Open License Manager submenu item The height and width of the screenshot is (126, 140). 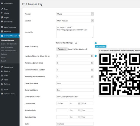click(x=7, y=40)
